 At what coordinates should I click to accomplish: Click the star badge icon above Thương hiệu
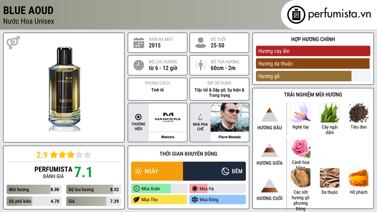(x=138, y=117)
